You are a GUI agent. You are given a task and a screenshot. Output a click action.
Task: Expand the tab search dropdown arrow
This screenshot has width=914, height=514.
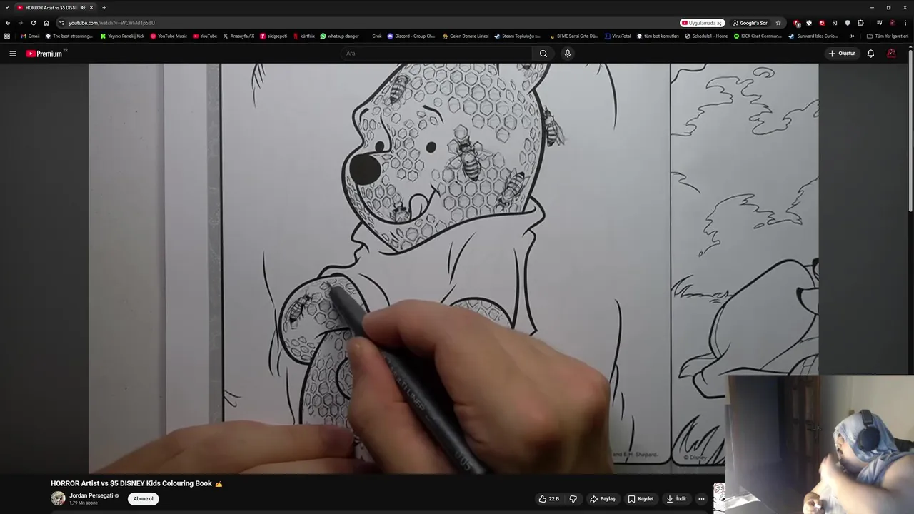click(6, 7)
